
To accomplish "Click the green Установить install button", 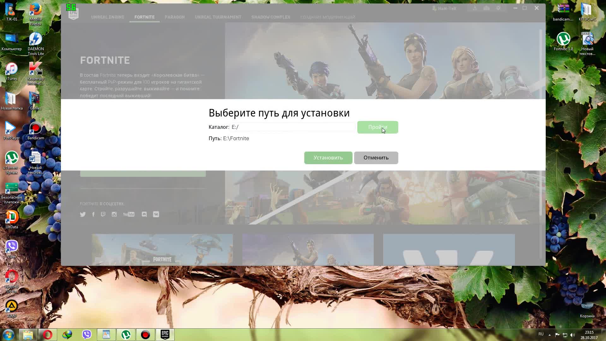I will (328, 158).
